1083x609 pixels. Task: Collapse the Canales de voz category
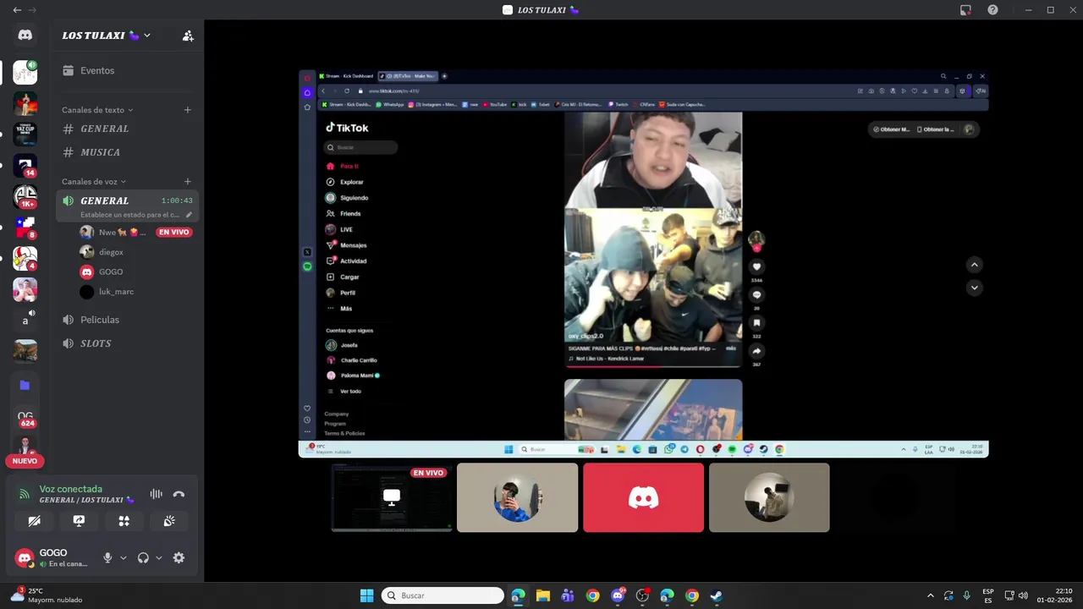click(x=94, y=182)
